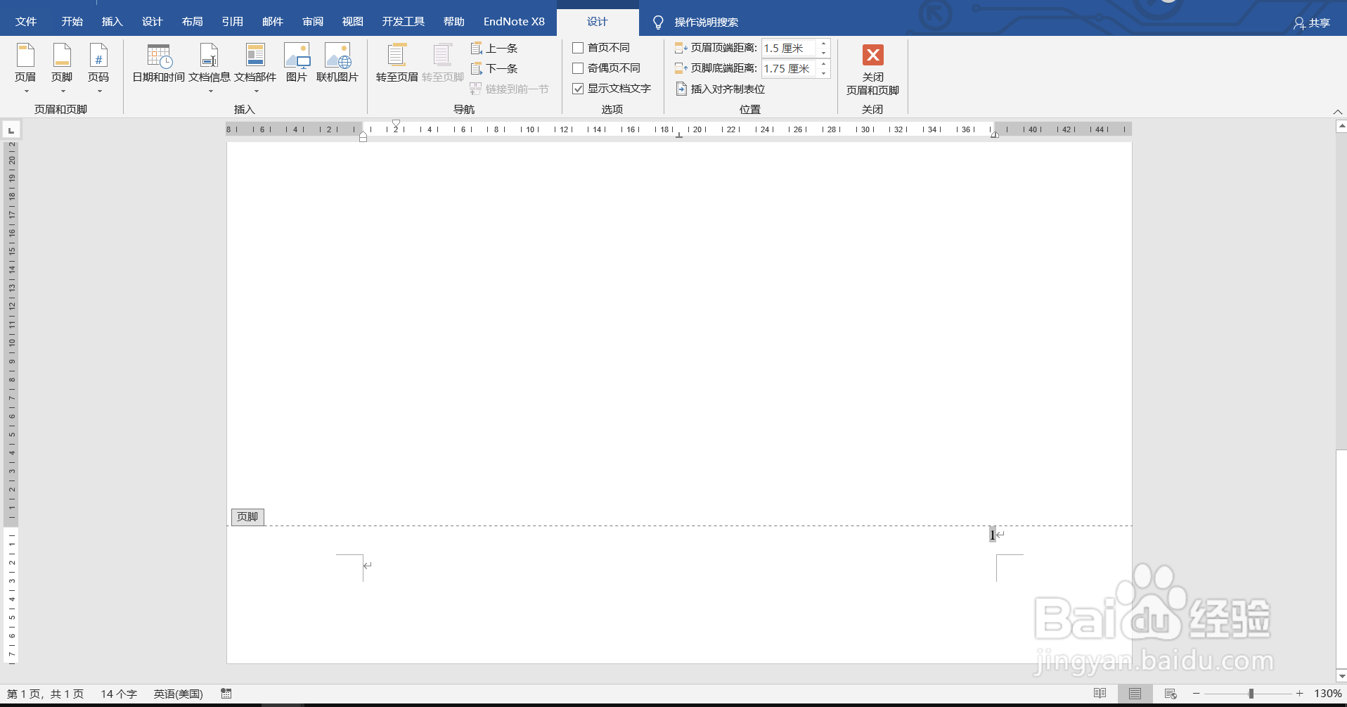Jump to header with 转至页眉
1347x707 pixels.
pyautogui.click(x=397, y=63)
